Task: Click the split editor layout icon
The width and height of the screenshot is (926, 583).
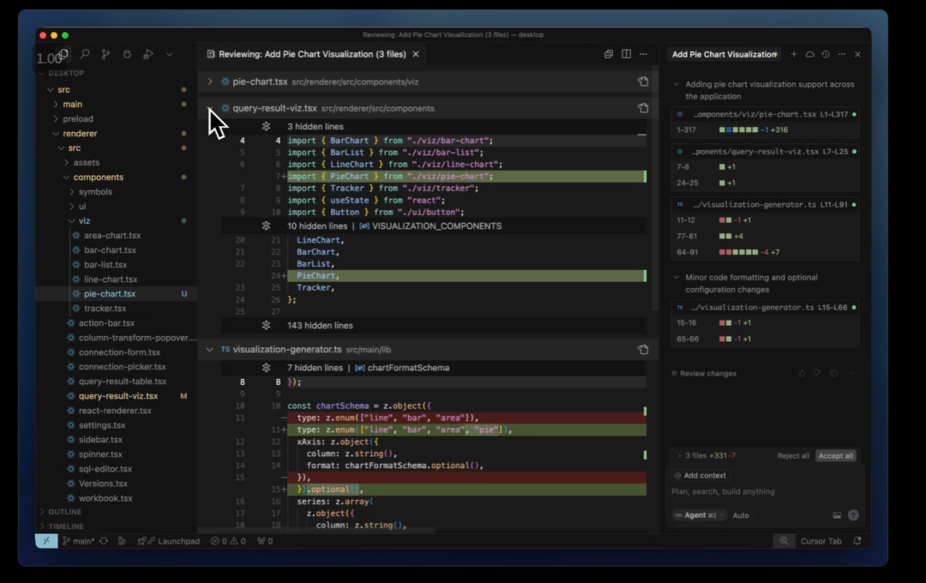Action: 626,54
